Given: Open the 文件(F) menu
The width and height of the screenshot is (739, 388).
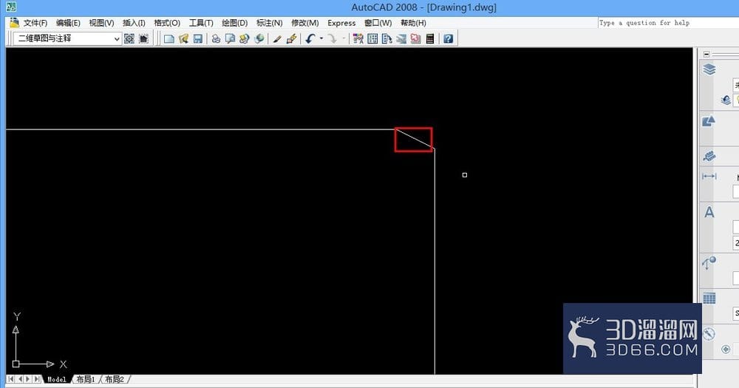Looking at the screenshot, I should 35,23.
